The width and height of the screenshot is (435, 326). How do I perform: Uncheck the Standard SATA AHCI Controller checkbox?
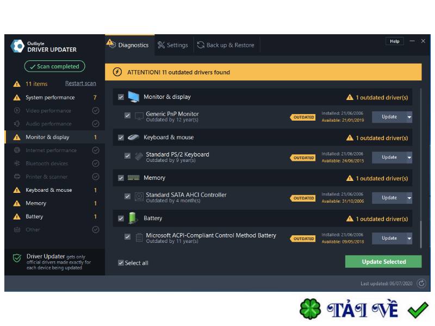[127, 196]
